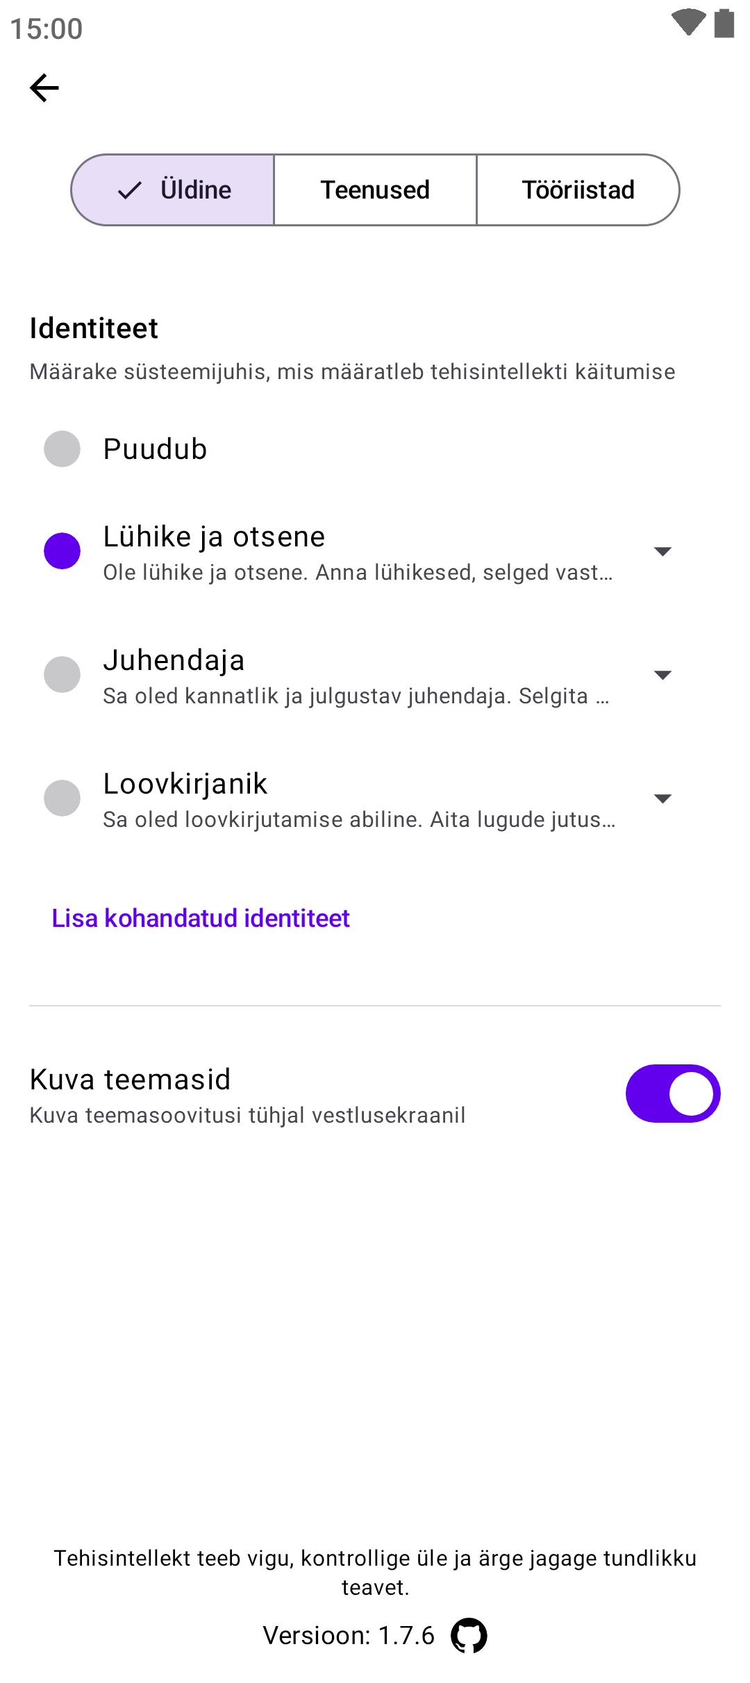
Task: Tap the Puudub option label
Action: pos(155,449)
